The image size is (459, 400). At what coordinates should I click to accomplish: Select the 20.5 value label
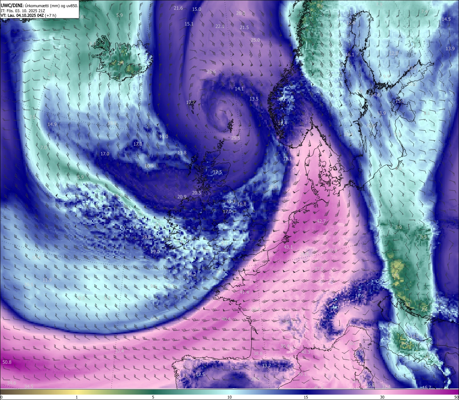click(x=197, y=193)
